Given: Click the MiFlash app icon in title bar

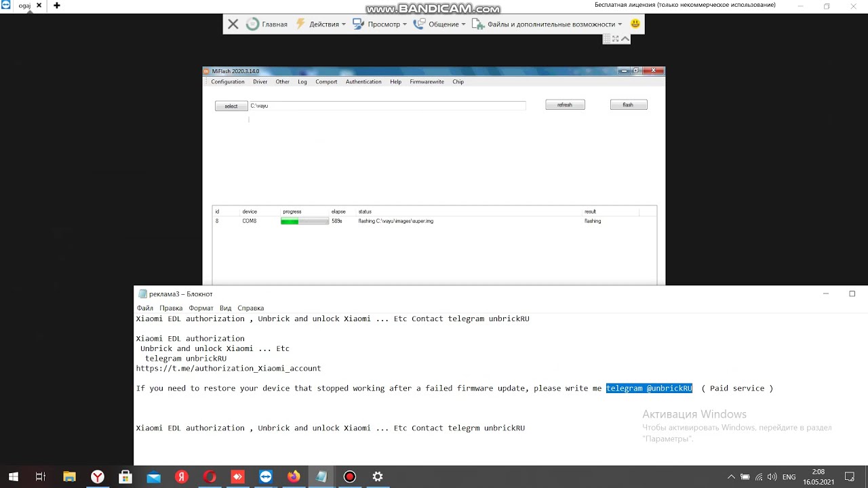Looking at the screenshot, I should pyautogui.click(x=207, y=71).
